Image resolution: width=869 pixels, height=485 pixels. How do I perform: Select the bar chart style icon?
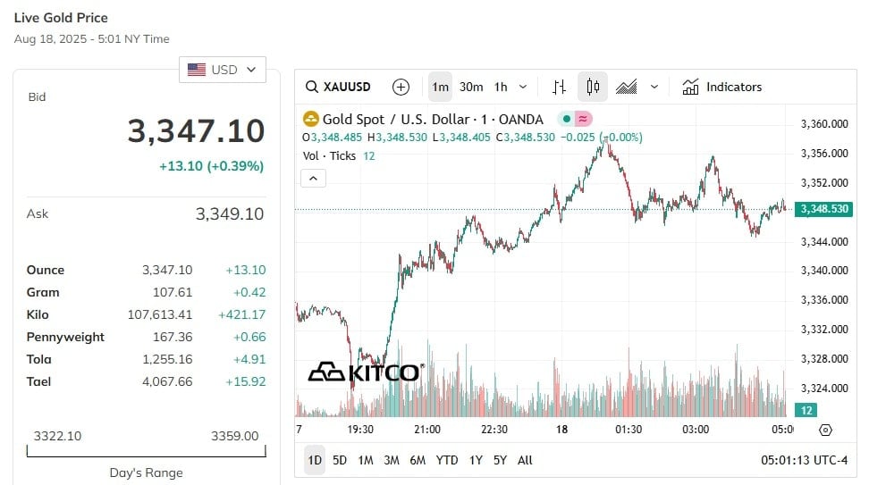pos(559,87)
